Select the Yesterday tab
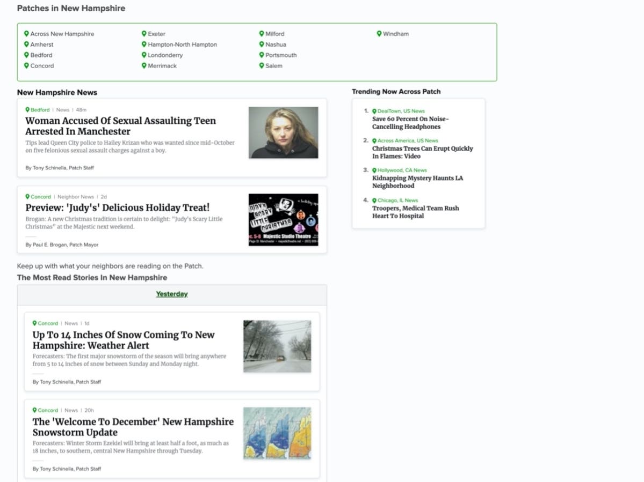644x482 pixels. click(x=171, y=294)
